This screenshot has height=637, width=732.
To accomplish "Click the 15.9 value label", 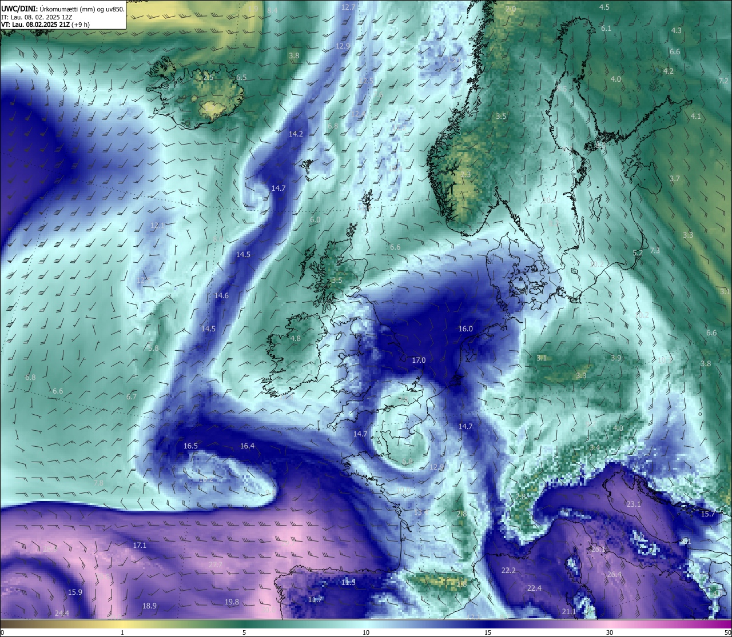I will click(x=75, y=592).
